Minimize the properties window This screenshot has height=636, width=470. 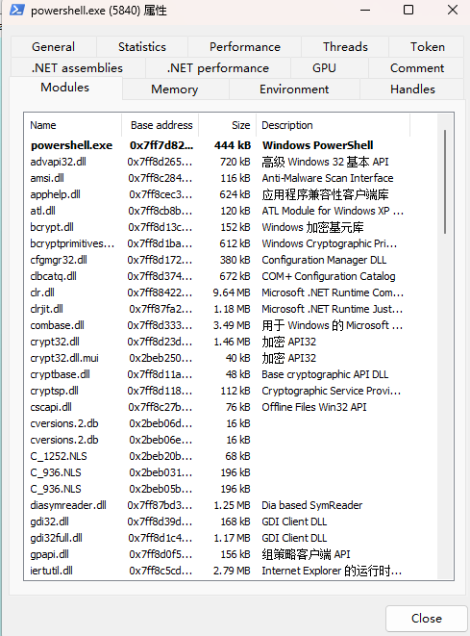pyautogui.click(x=365, y=10)
